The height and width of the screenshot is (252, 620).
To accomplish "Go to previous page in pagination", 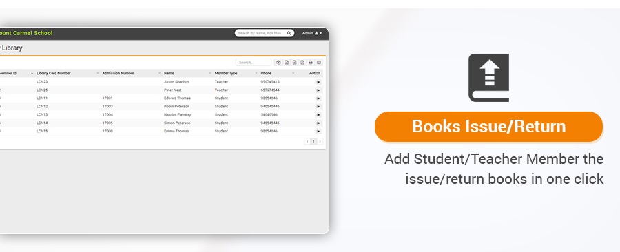I will pyautogui.click(x=307, y=141).
